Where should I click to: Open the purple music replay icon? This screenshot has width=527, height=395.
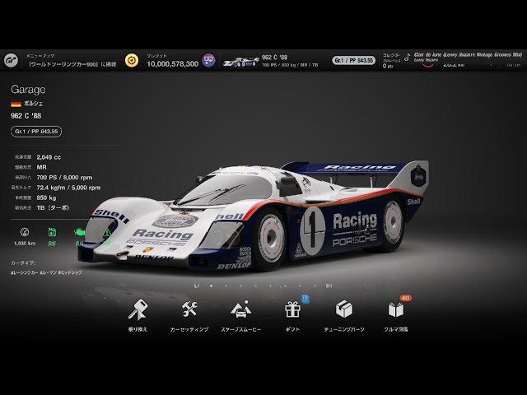click(x=208, y=60)
